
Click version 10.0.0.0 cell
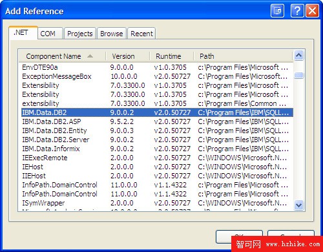[124, 76]
